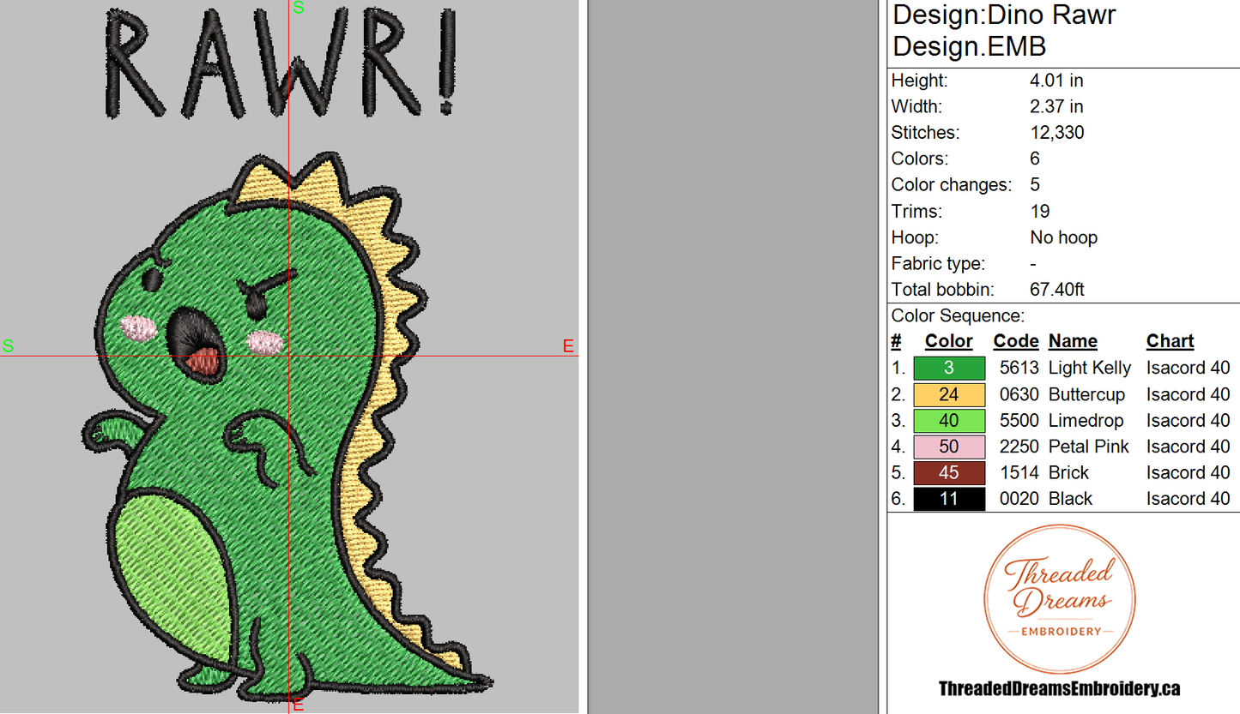1240x714 pixels.
Task: Click thread code '5500'
Action: click(x=1019, y=420)
